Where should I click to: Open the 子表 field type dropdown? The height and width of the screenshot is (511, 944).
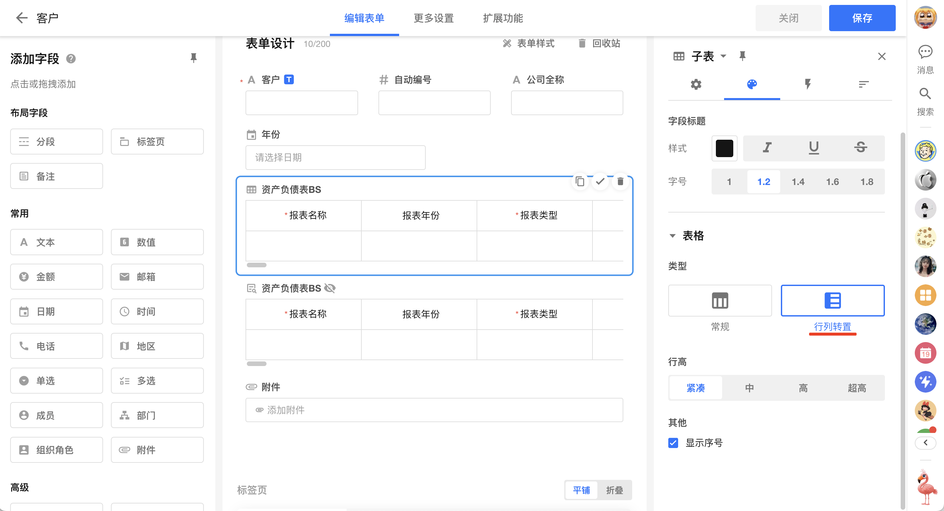pyautogui.click(x=723, y=56)
